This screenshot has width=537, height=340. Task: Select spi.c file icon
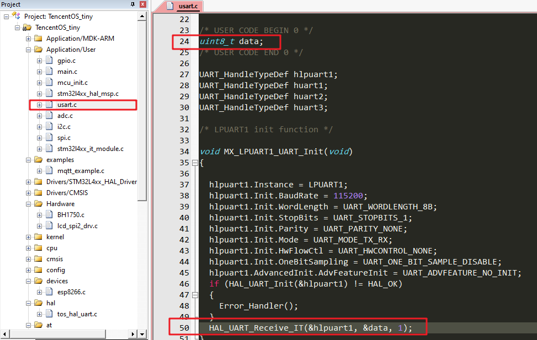49,137
